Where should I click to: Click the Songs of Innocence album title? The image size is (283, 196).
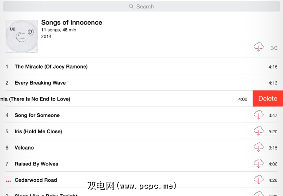[72, 23]
